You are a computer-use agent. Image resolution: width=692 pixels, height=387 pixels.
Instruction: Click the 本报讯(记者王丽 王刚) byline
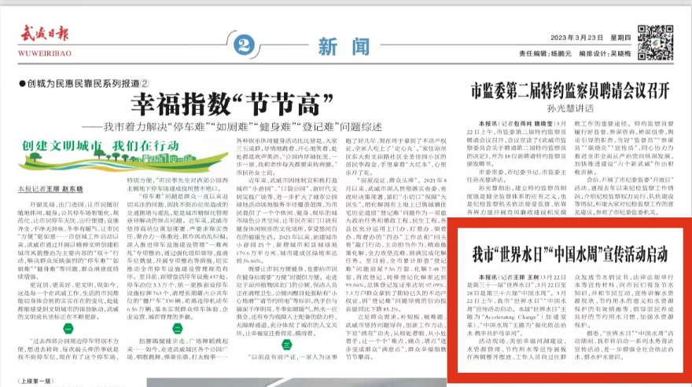click(x=509, y=277)
